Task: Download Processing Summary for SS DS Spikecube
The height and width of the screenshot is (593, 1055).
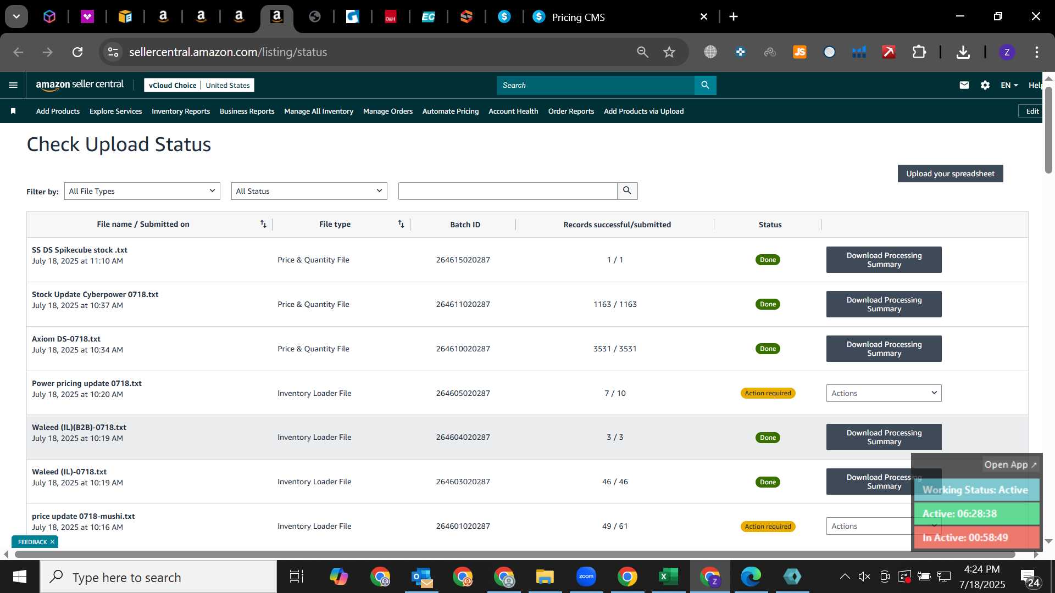Action: tap(884, 260)
